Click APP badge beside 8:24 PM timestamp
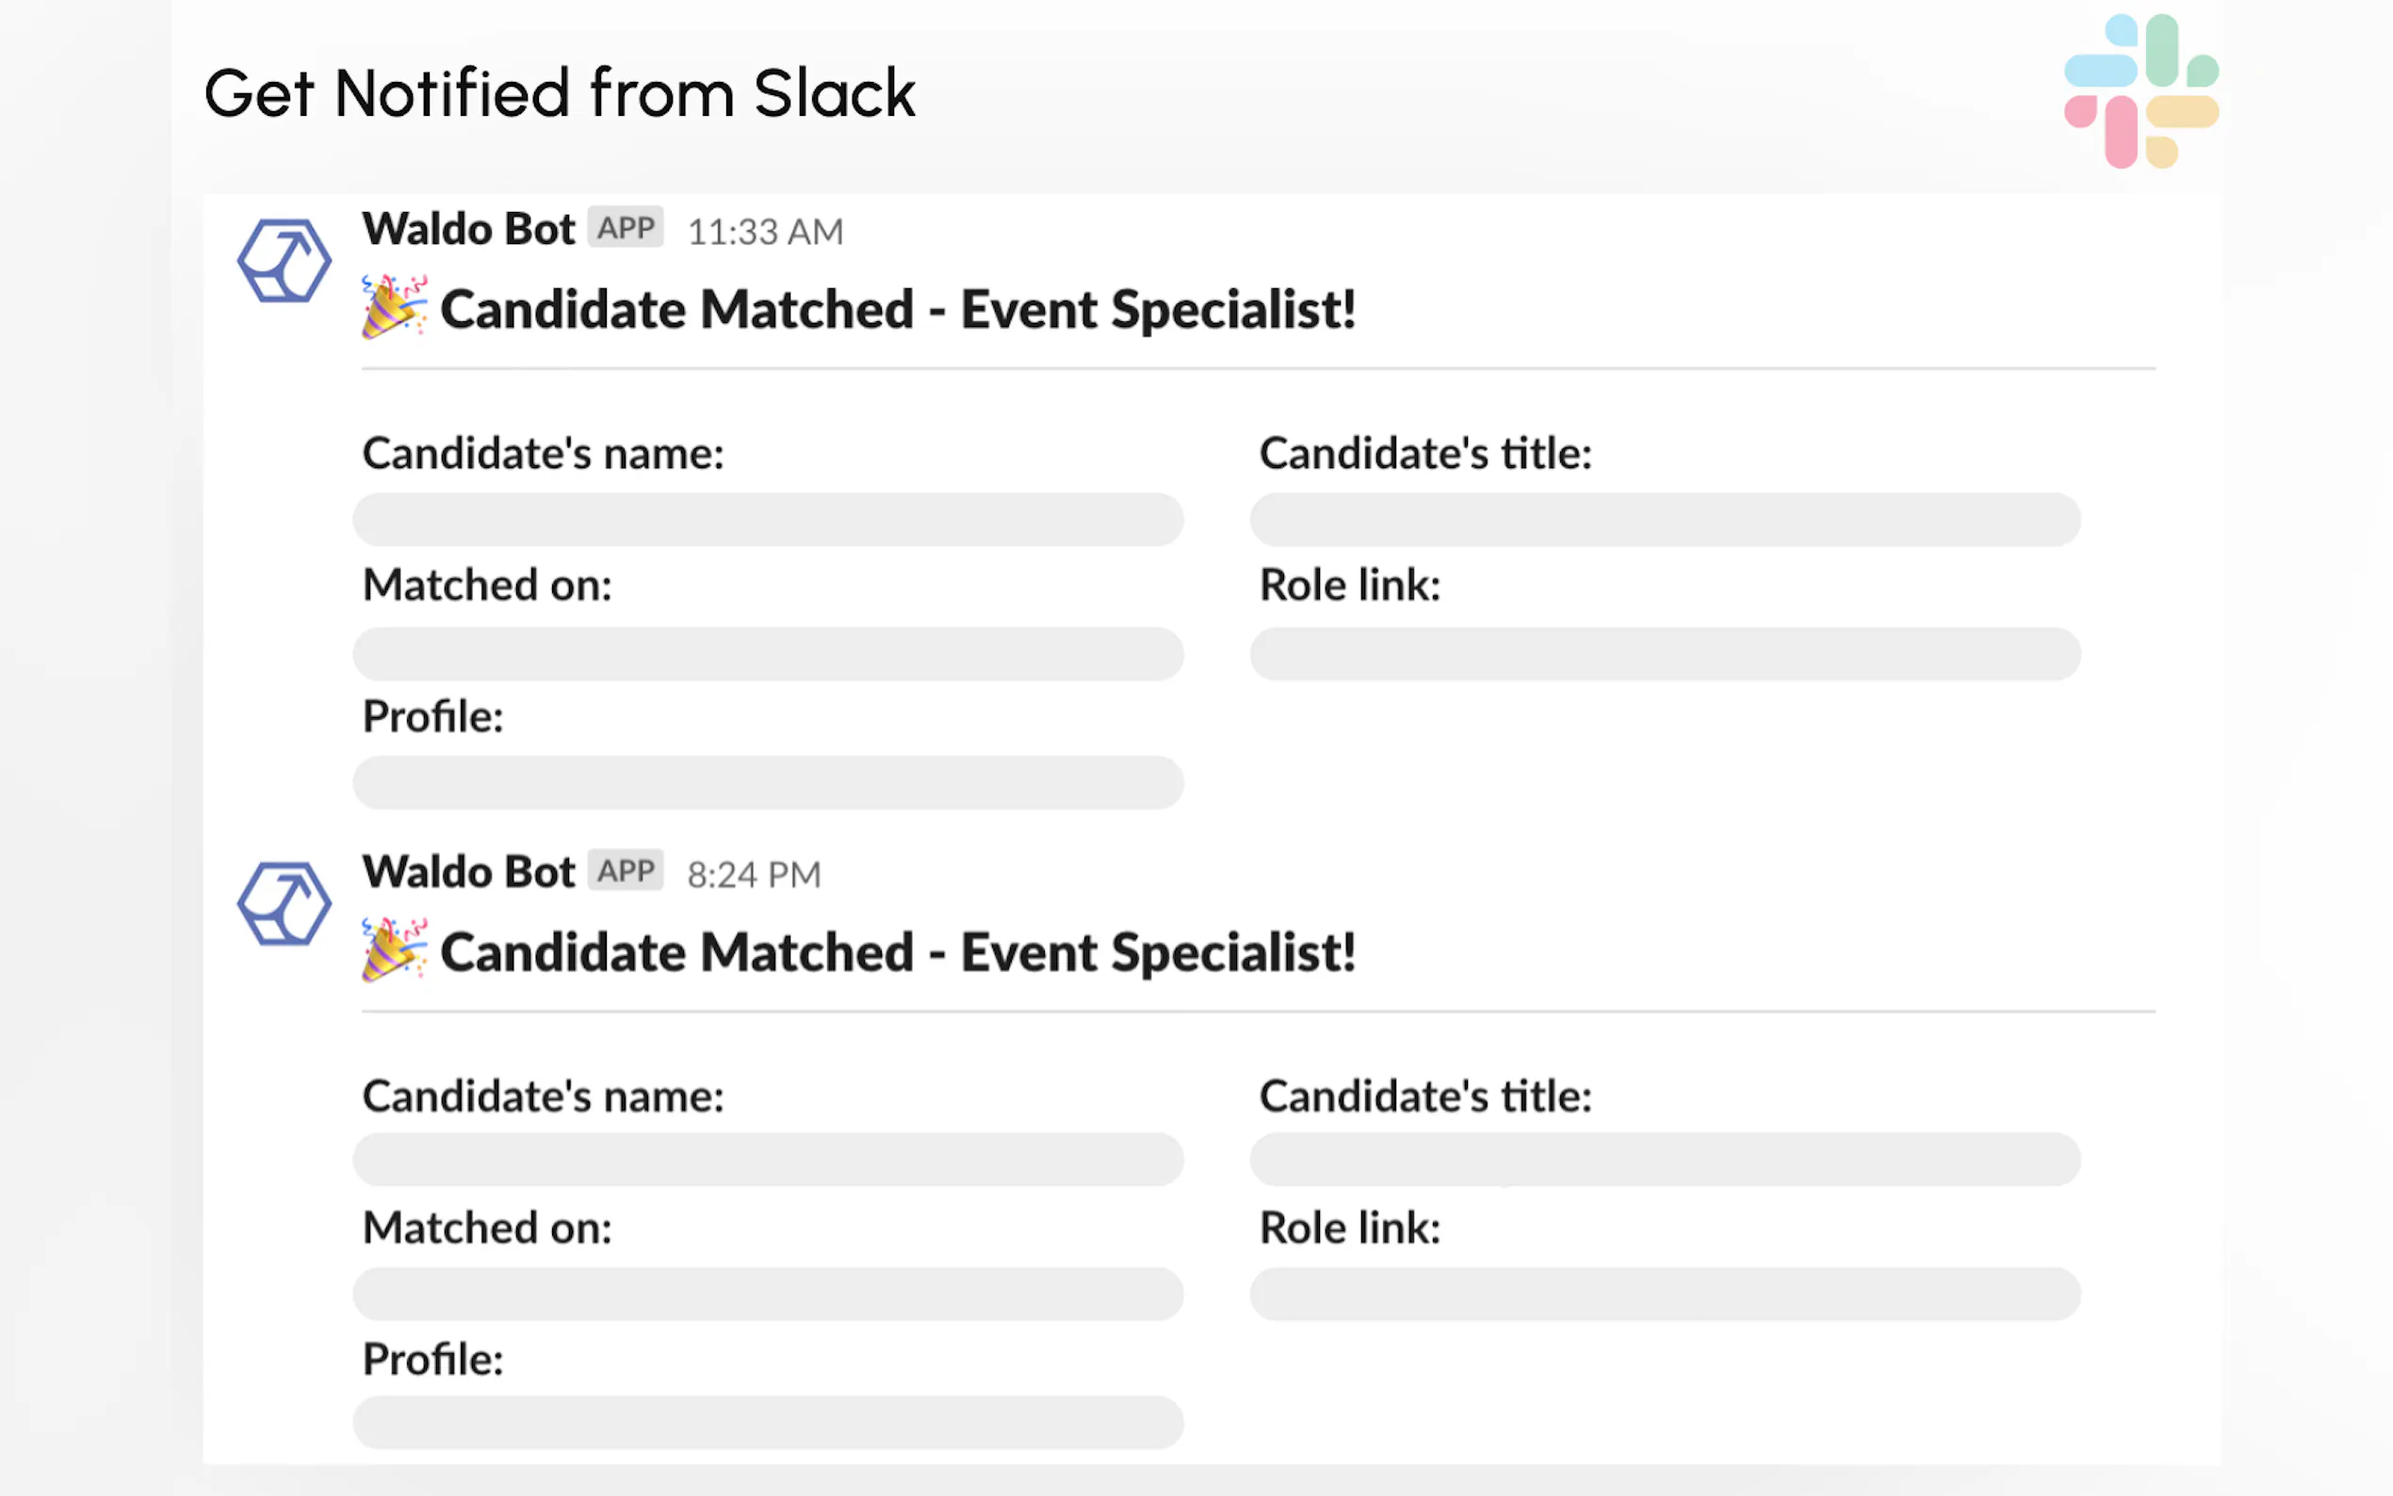2393x1496 pixels. (626, 871)
